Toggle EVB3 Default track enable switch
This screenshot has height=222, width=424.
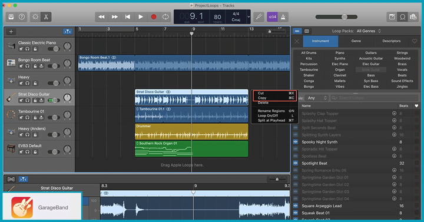point(54,152)
